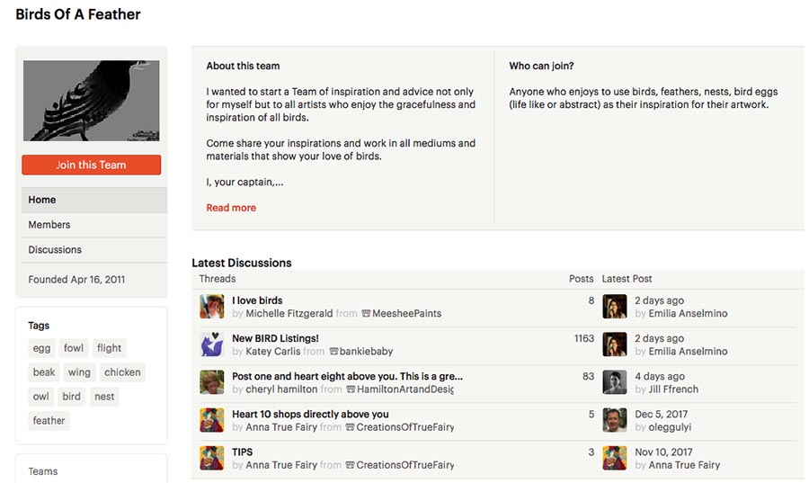
Task: Click Katey Carlis purple avatar icon
Action: tap(211, 344)
